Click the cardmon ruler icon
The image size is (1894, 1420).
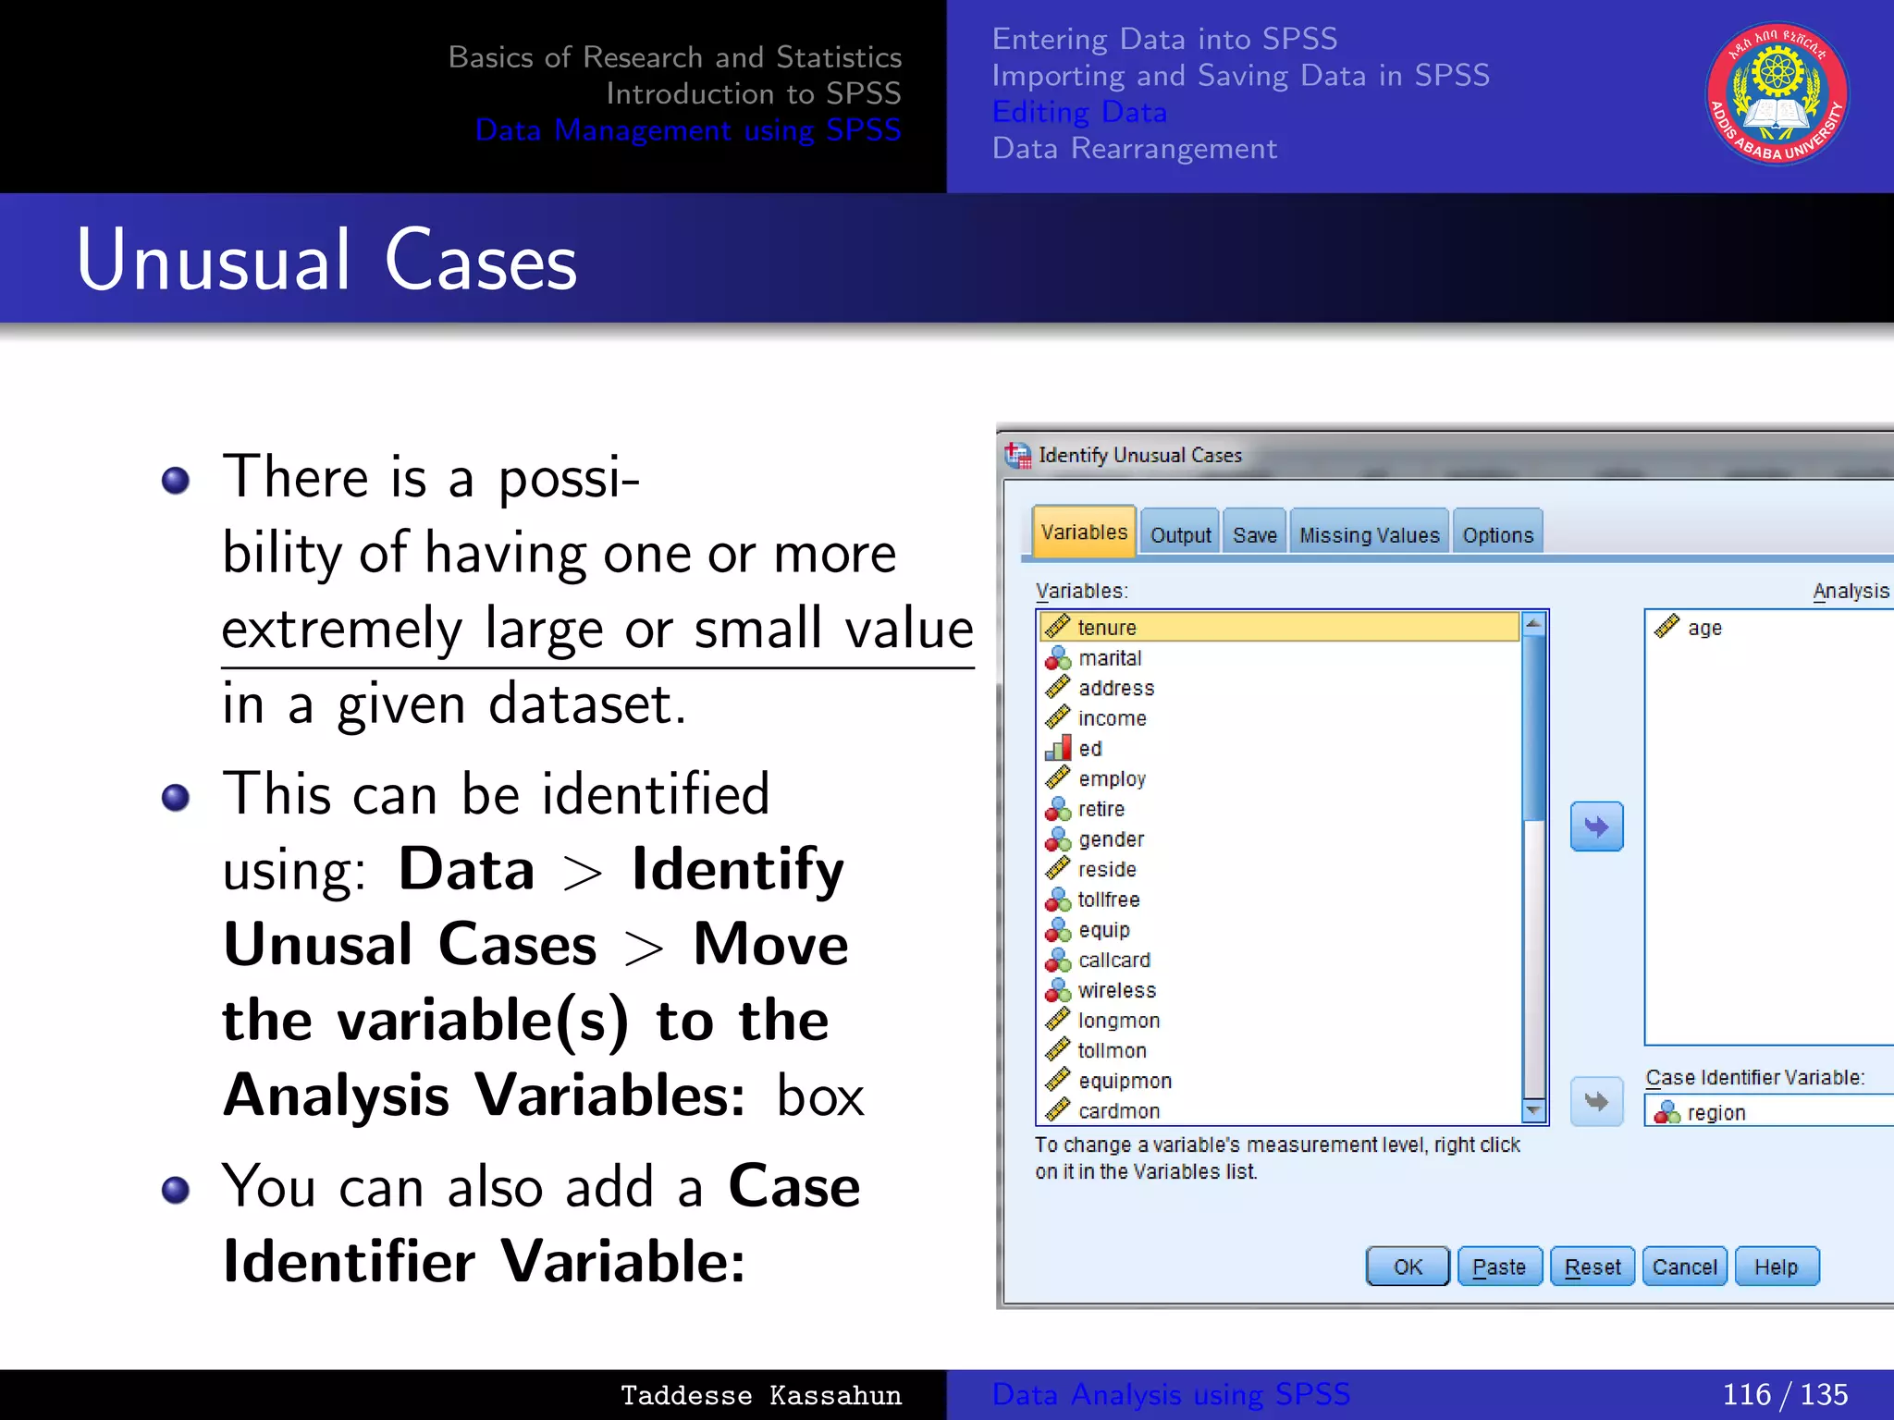1057,1110
